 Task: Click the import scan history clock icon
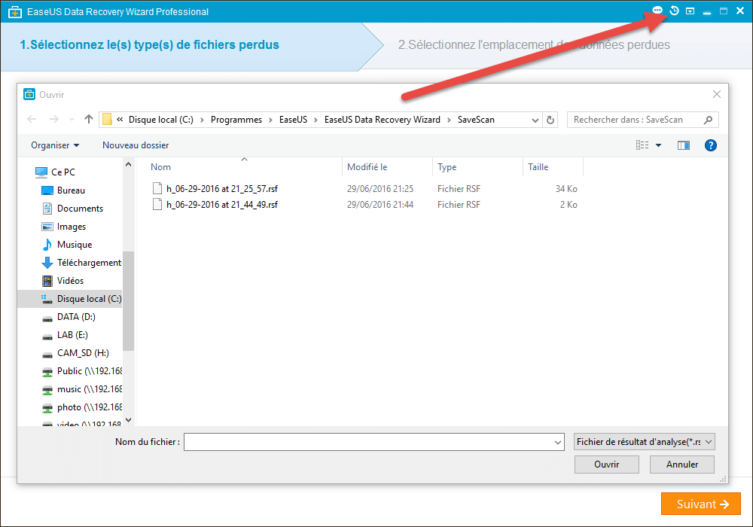pyautogui.click(x=674, y=11)
